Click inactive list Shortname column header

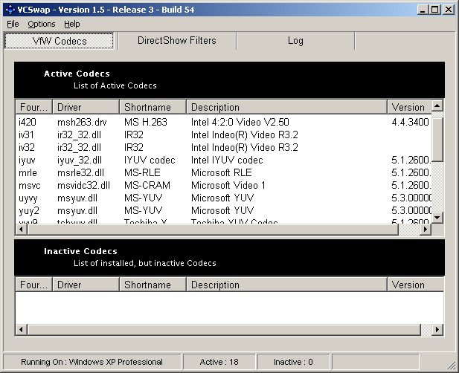(153, 285)
